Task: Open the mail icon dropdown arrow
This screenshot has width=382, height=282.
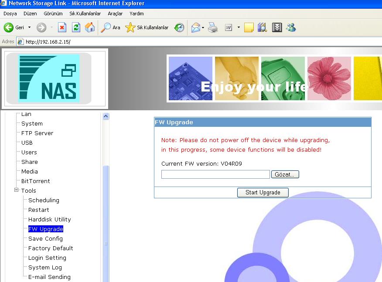Action: [x=203, y=27]
